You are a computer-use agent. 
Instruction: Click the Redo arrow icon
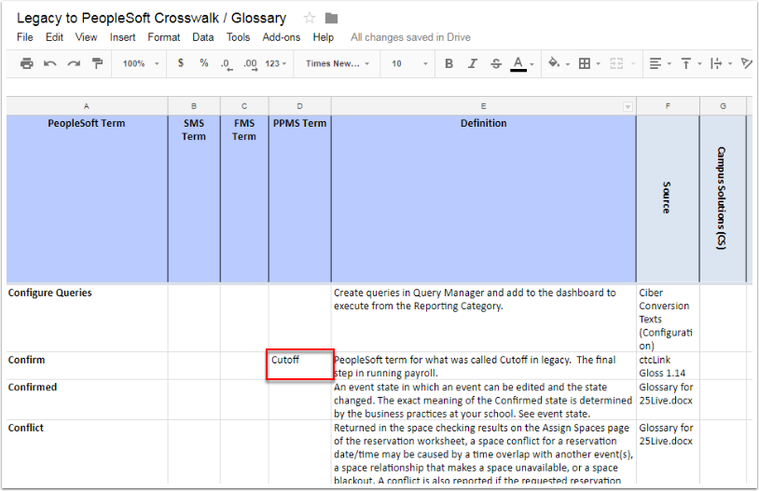click(74, 63)
